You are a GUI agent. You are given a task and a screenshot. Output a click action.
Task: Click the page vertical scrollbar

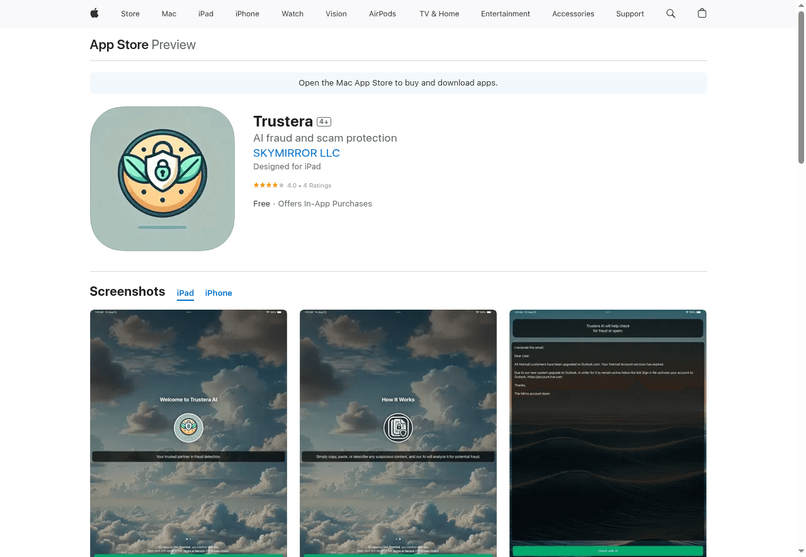coord(801,88)
